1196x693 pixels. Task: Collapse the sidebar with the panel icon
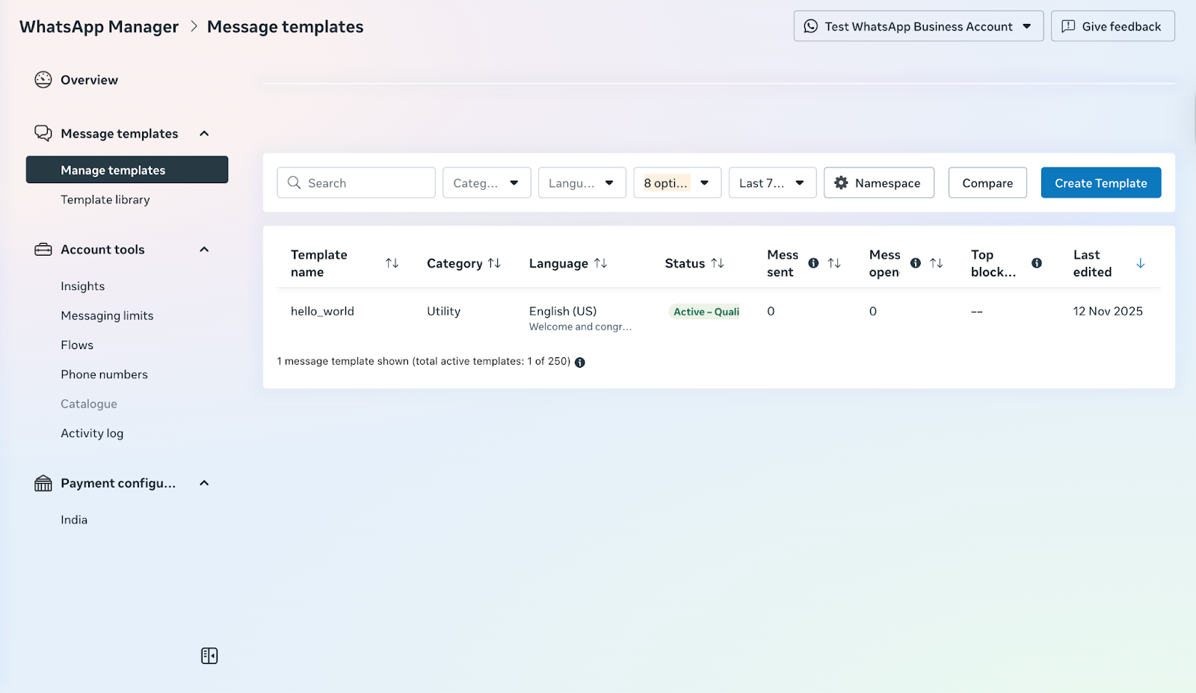coord(209,656)
